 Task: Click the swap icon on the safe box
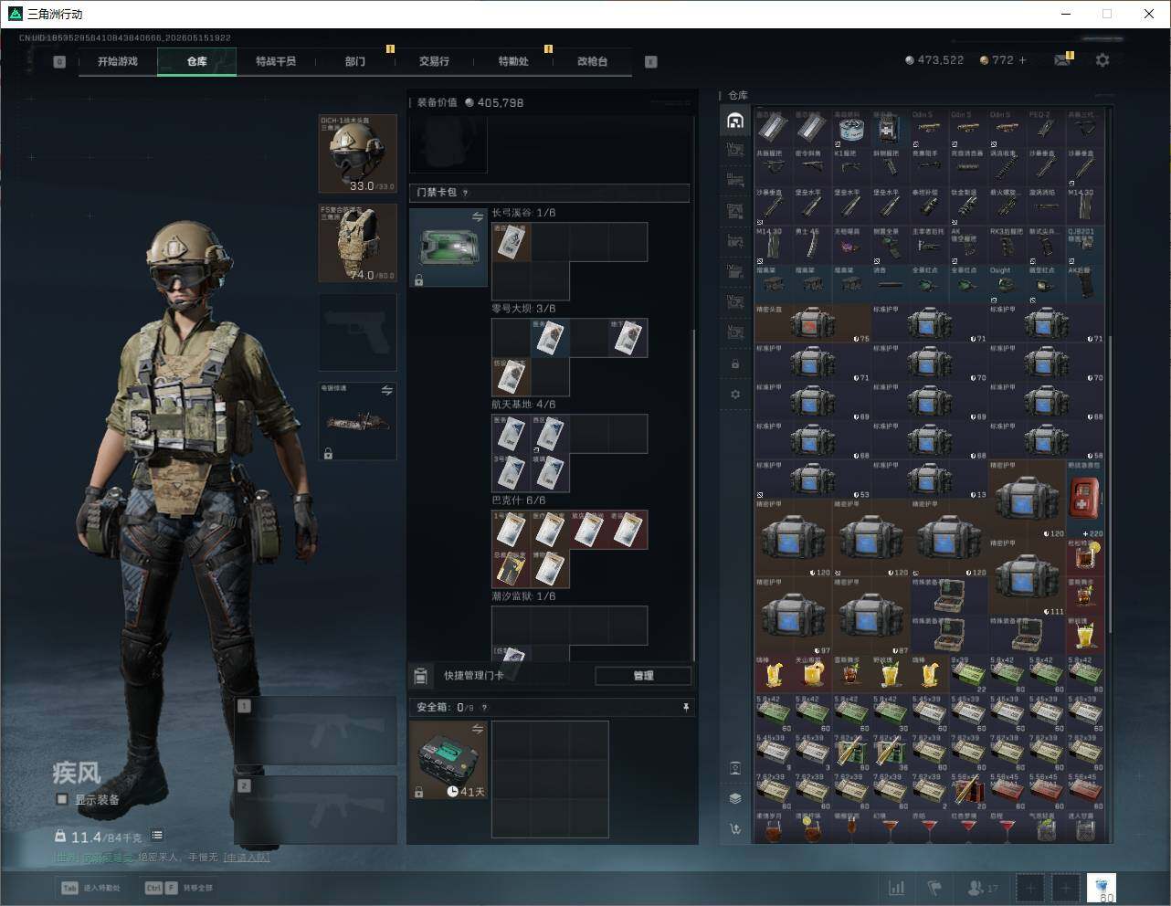(478, 729)
